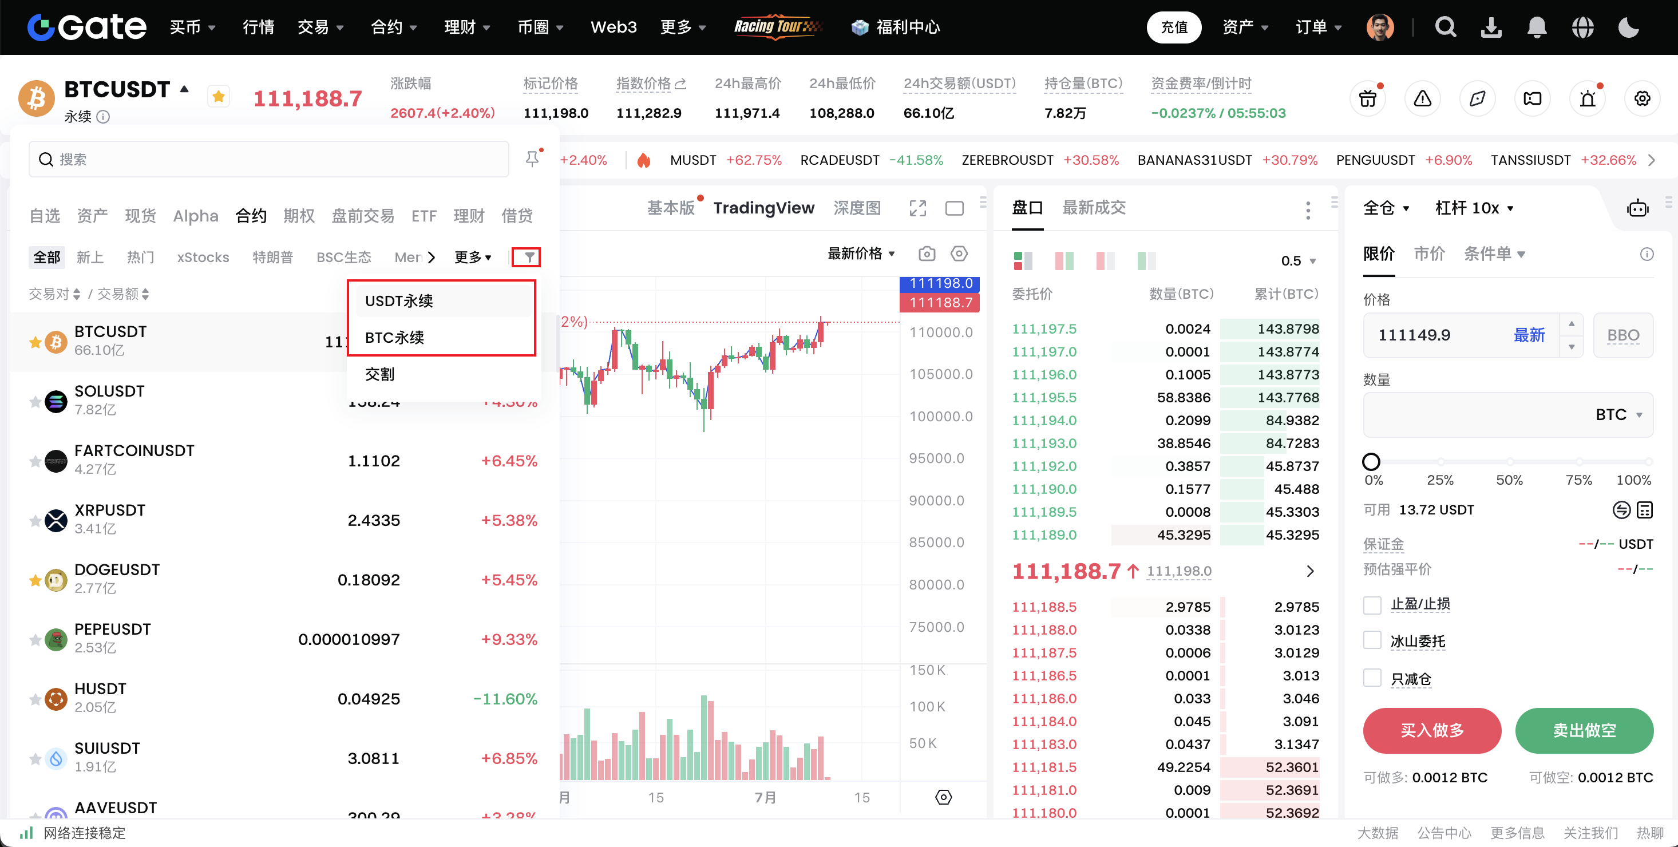Take chart screenshot with camera icon
The width and height of the screenshot is (1678, 847).
[927, 254]
